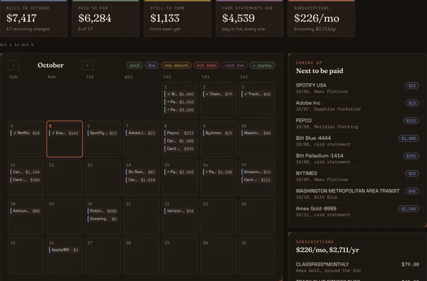Open the Spotify $12 calendar entry
The image size is (427, 281).
[103, 133]
